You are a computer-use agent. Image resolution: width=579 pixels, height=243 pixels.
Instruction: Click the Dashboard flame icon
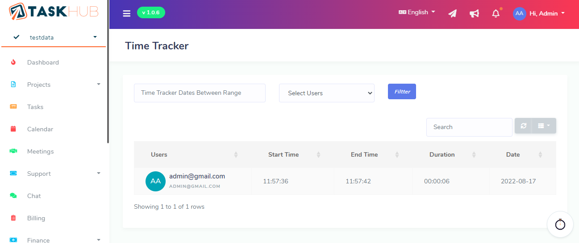pos(13,62)
